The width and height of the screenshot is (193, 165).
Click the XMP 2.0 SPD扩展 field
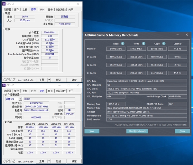coord(69,114)
